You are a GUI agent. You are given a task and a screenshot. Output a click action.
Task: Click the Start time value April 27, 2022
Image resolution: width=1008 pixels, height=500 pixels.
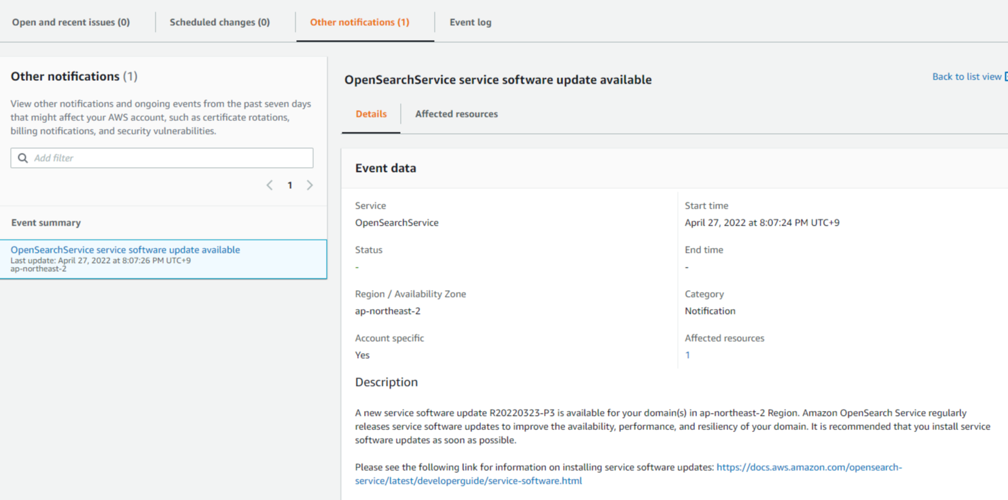point(762,223)
